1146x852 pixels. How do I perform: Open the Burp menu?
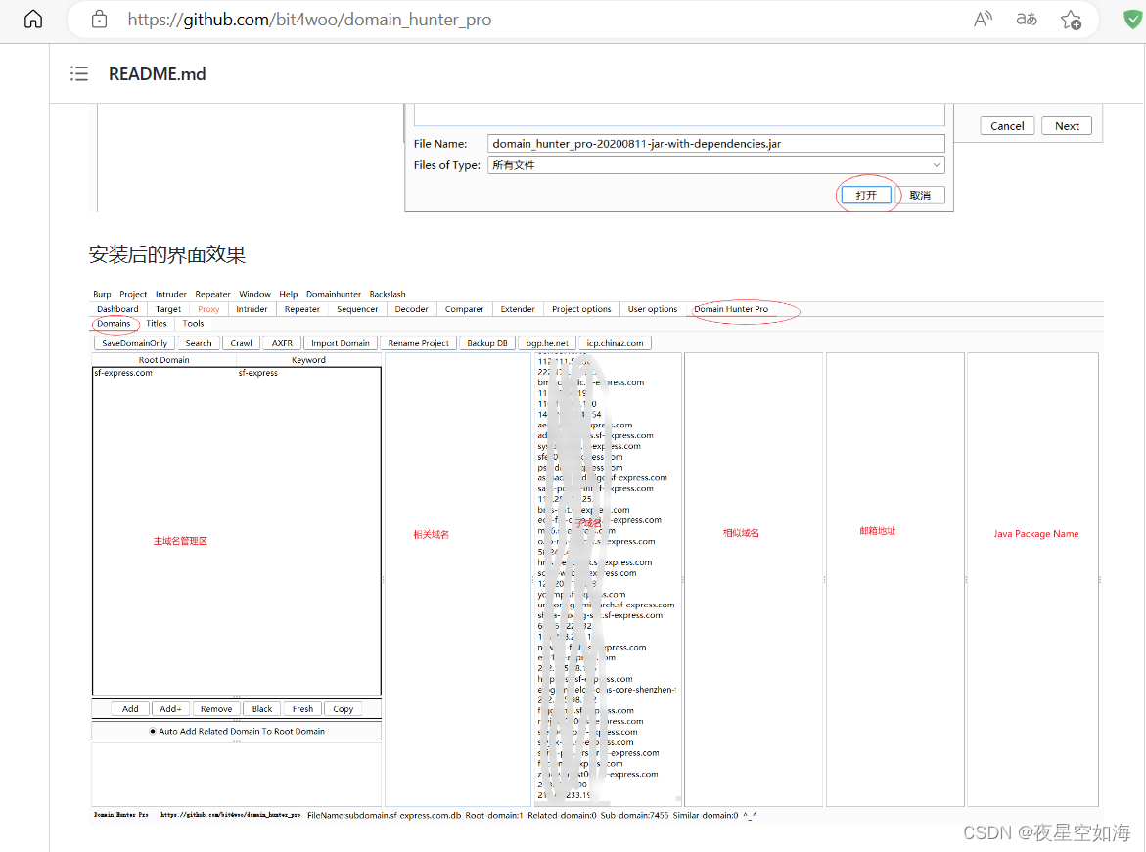(x=103, y=294)
